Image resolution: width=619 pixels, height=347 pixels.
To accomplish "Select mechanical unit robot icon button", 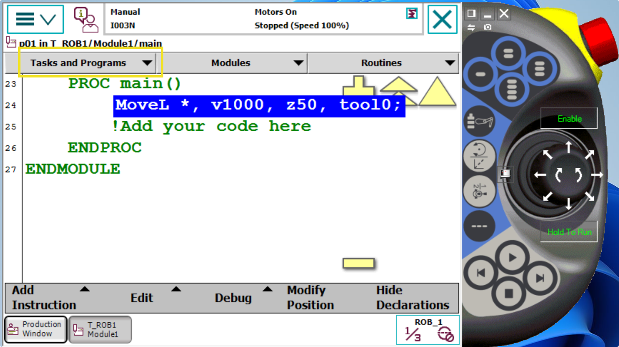I will [x=479, y=121].
